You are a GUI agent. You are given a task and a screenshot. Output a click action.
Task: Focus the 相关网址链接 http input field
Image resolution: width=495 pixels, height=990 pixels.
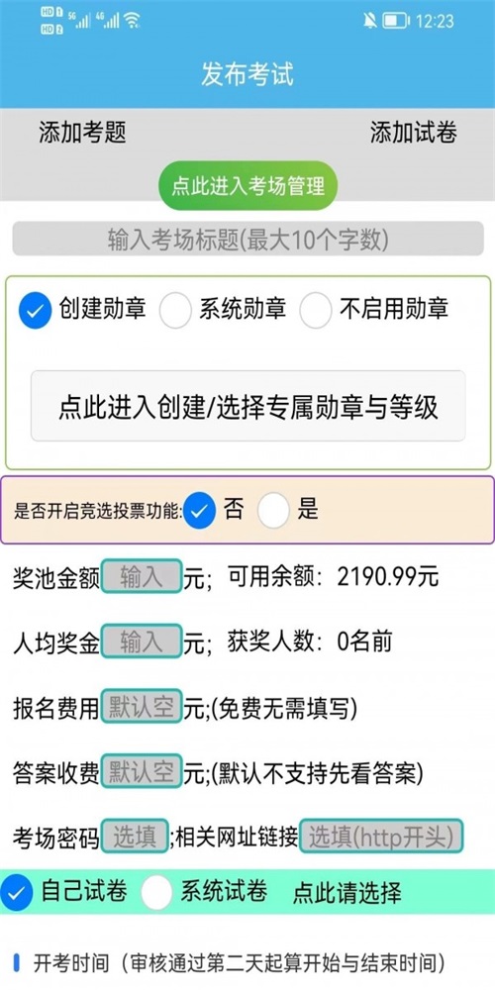(x=381, y=836)
